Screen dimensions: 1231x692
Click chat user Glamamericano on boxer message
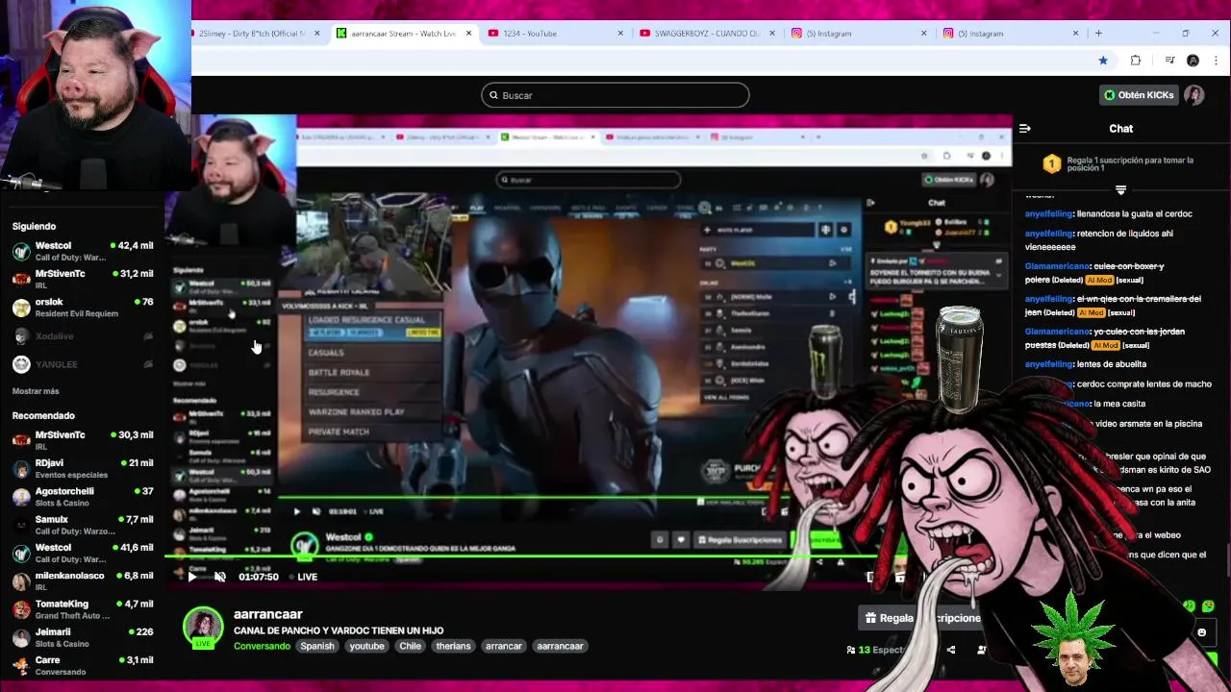1058,266
